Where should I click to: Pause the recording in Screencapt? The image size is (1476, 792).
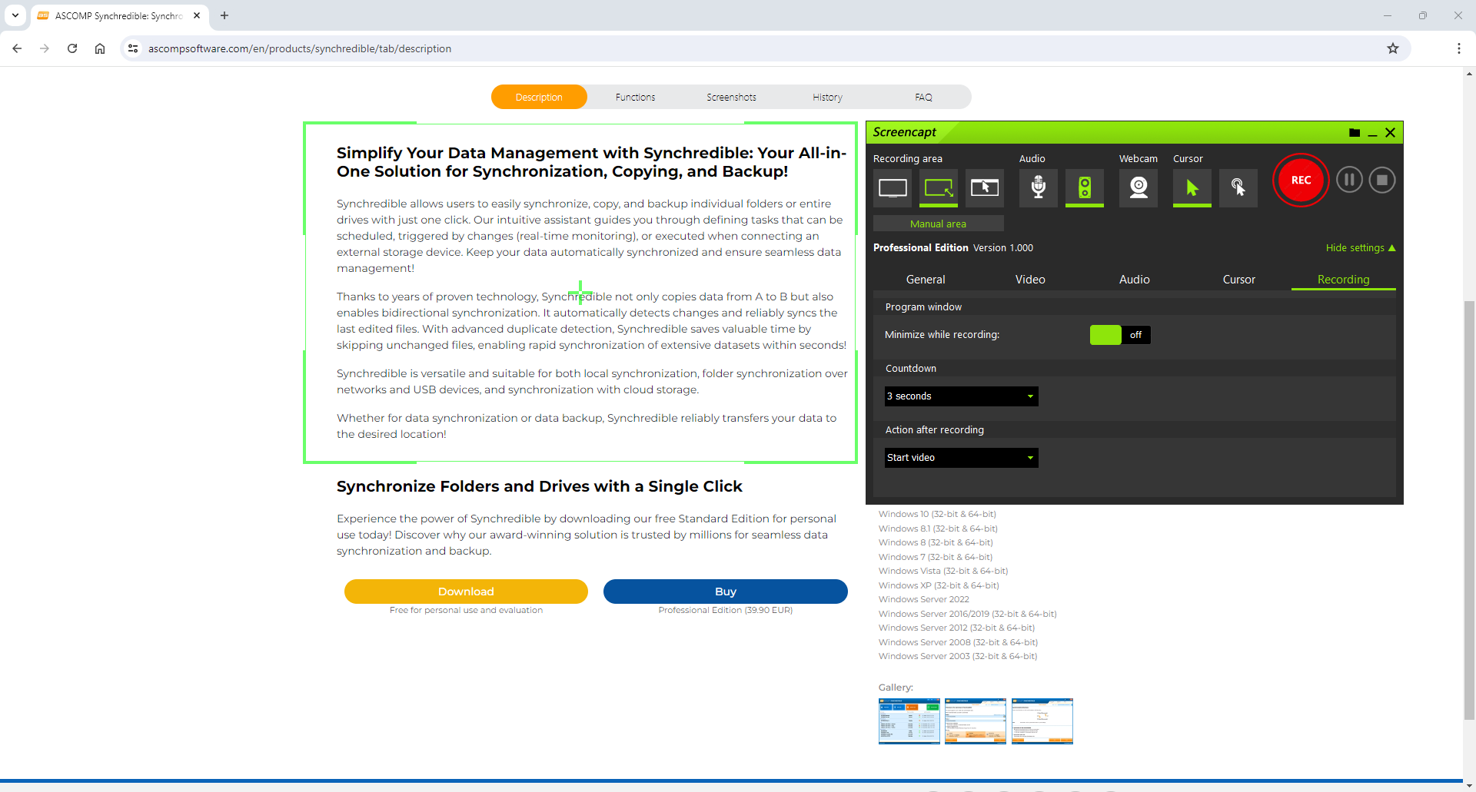click(x=1349, y=180)
